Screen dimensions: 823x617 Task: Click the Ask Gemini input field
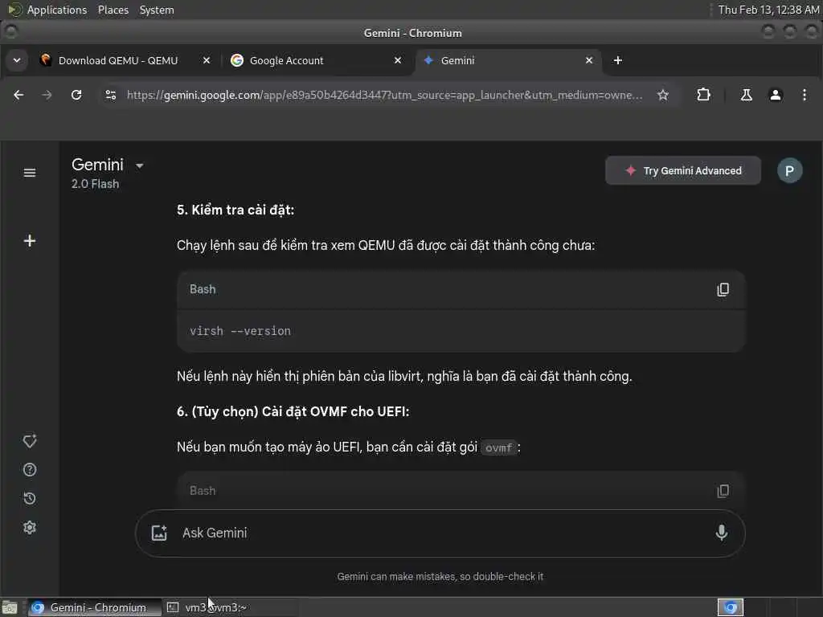tap(440, 533)
